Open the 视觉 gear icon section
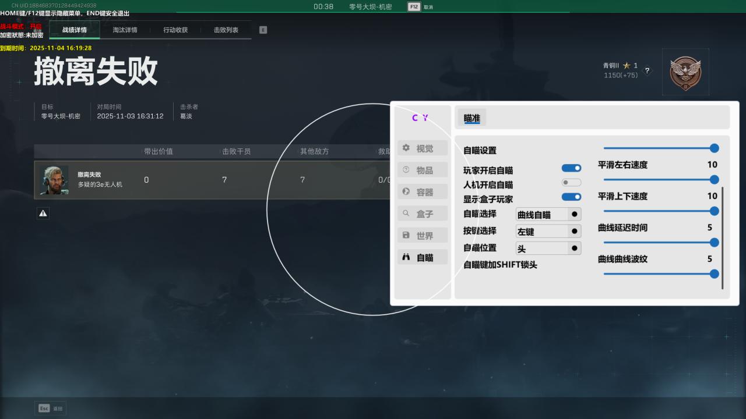The width and height of the screenshot is (746, 419). (406, 148)
